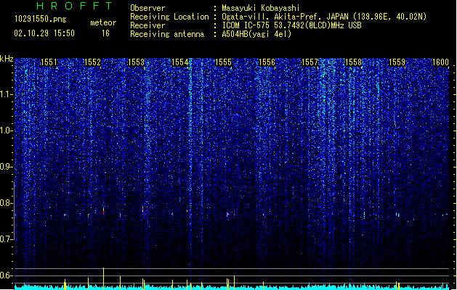
Task: Click the kHz axis unit label
Action: [x=7, y=59]
